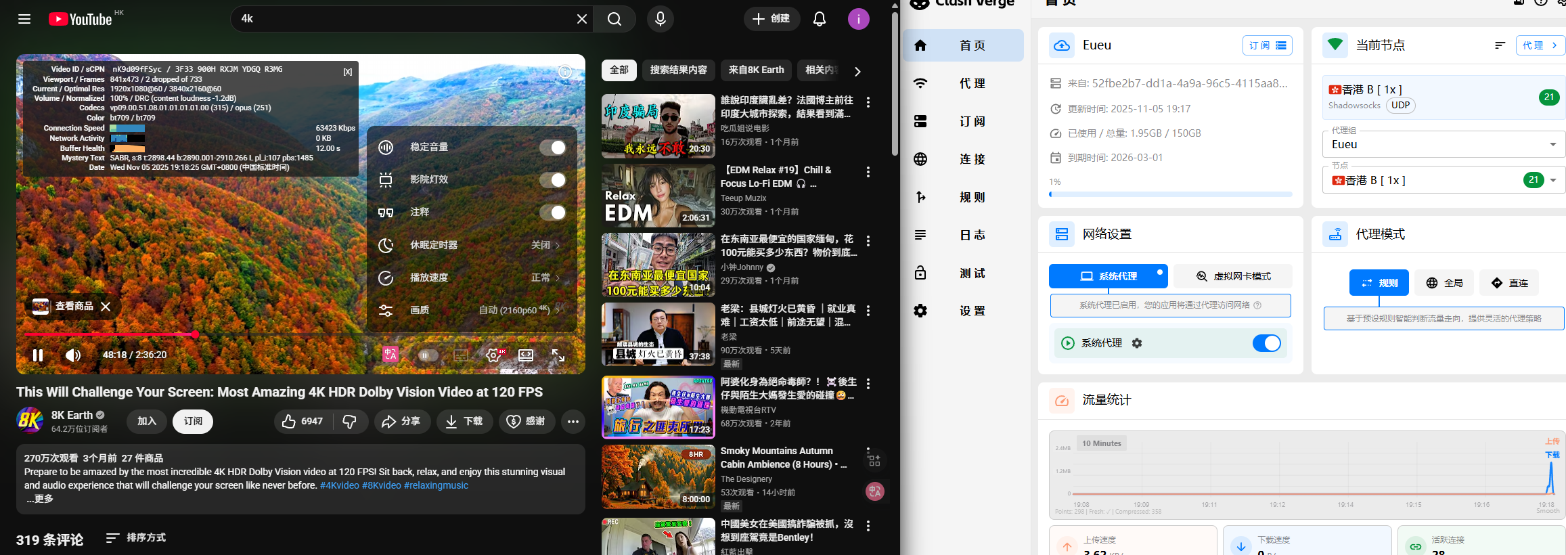1566x555 pixels.
Task: Toggle the 稳定音量 switch
Action: pos(552,148)
